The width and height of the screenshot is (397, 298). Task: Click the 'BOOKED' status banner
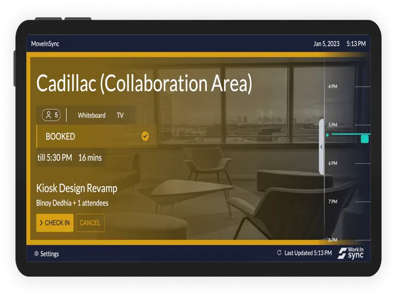tap(97, 137)
